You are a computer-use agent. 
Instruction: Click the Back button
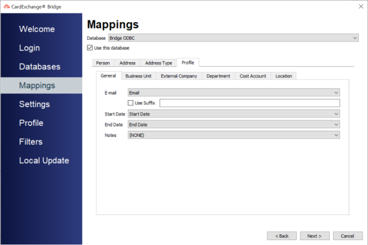282,236
